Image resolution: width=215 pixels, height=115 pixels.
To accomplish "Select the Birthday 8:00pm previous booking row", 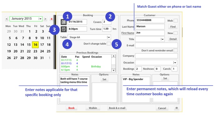I will 86,66.
